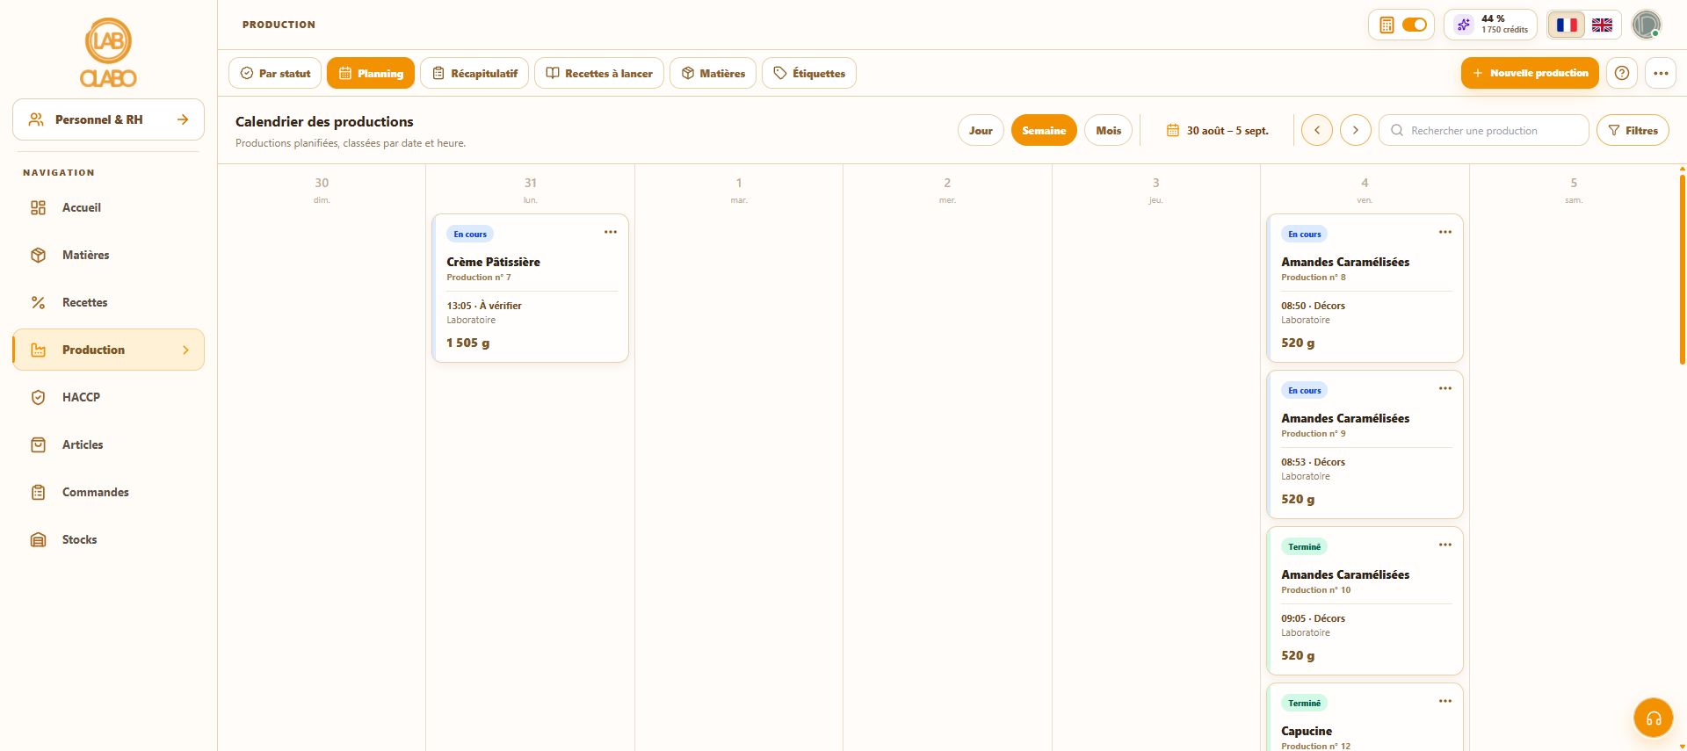Click the calculator icon in the header
This screenshot has height=751, width=1687.
[1387, 25]
